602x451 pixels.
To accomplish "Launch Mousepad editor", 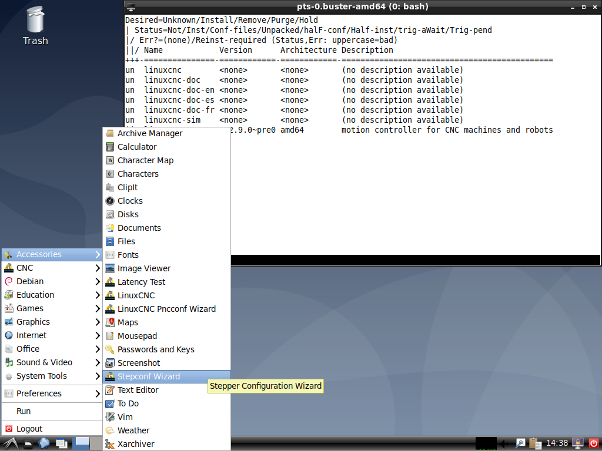I will [166, 336].
